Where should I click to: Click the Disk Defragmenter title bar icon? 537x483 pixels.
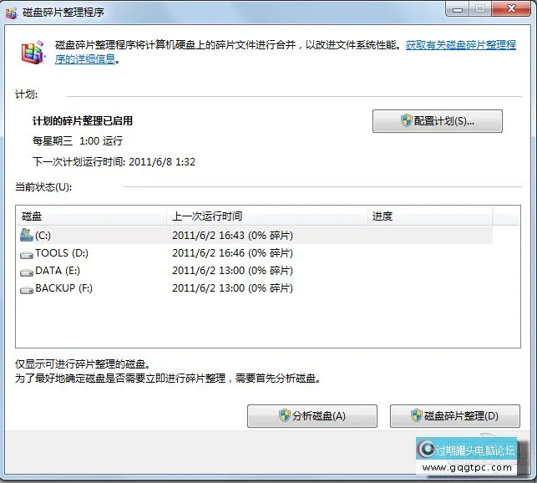click(11, 13)
